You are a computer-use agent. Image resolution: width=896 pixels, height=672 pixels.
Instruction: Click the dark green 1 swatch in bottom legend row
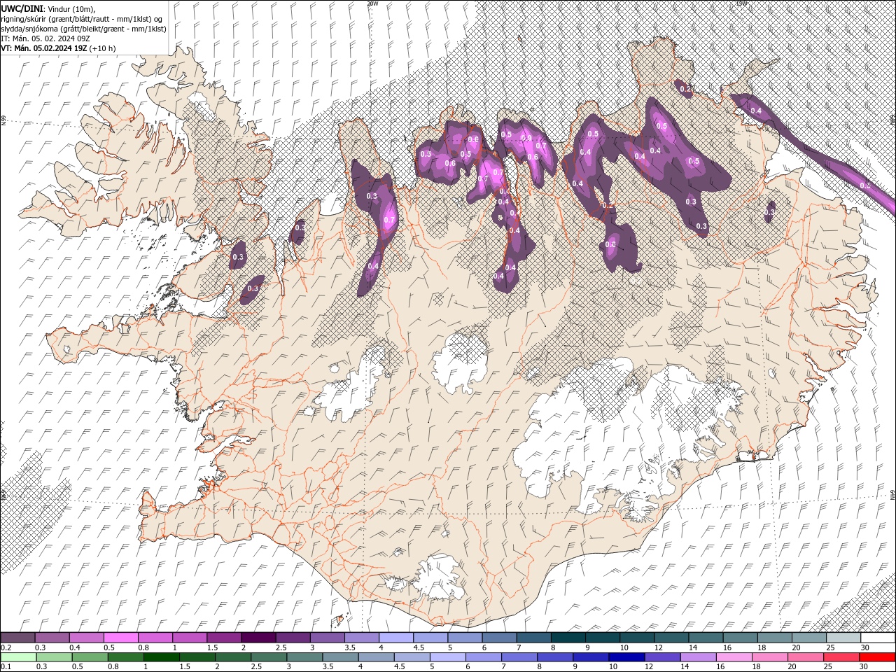click(161, 657)
